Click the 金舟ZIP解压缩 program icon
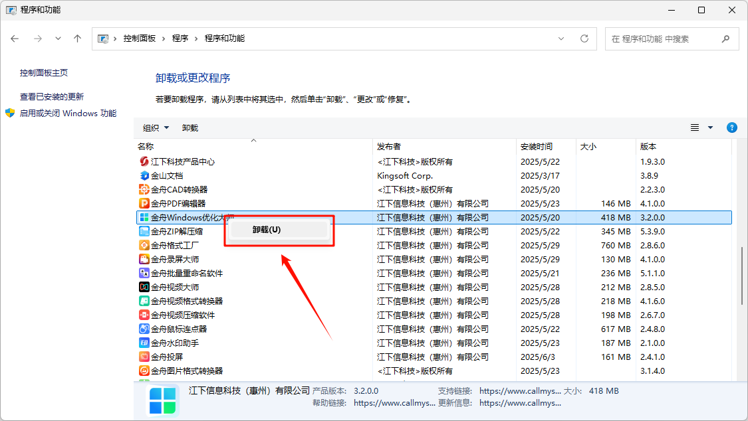 pyautogui.click(x=144, y=231)
